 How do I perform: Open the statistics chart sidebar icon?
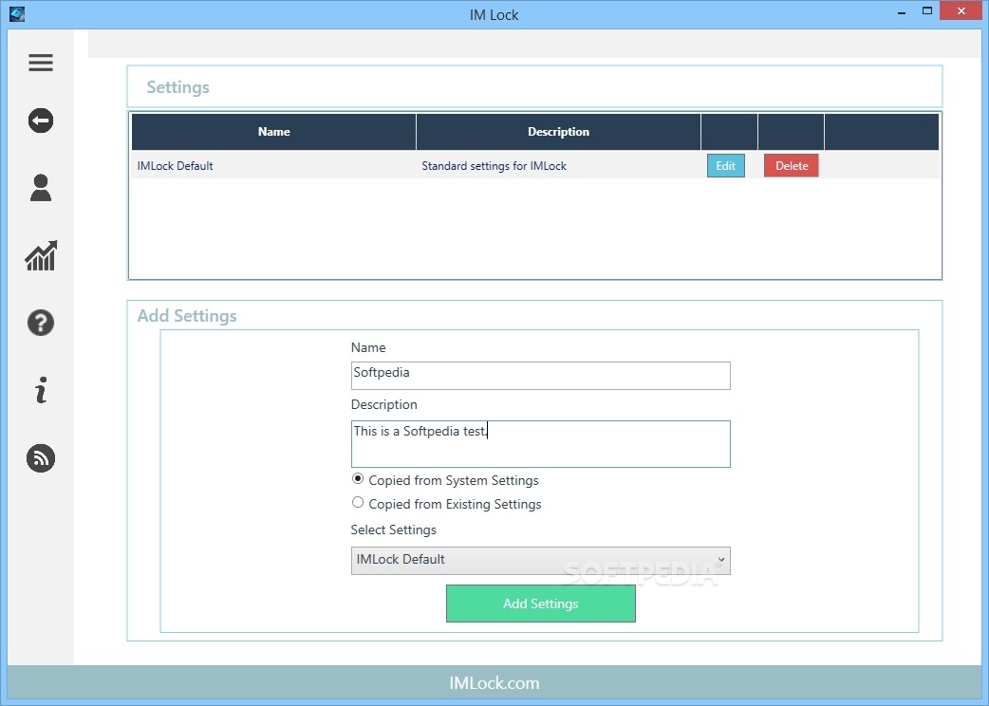click(41, 255)
